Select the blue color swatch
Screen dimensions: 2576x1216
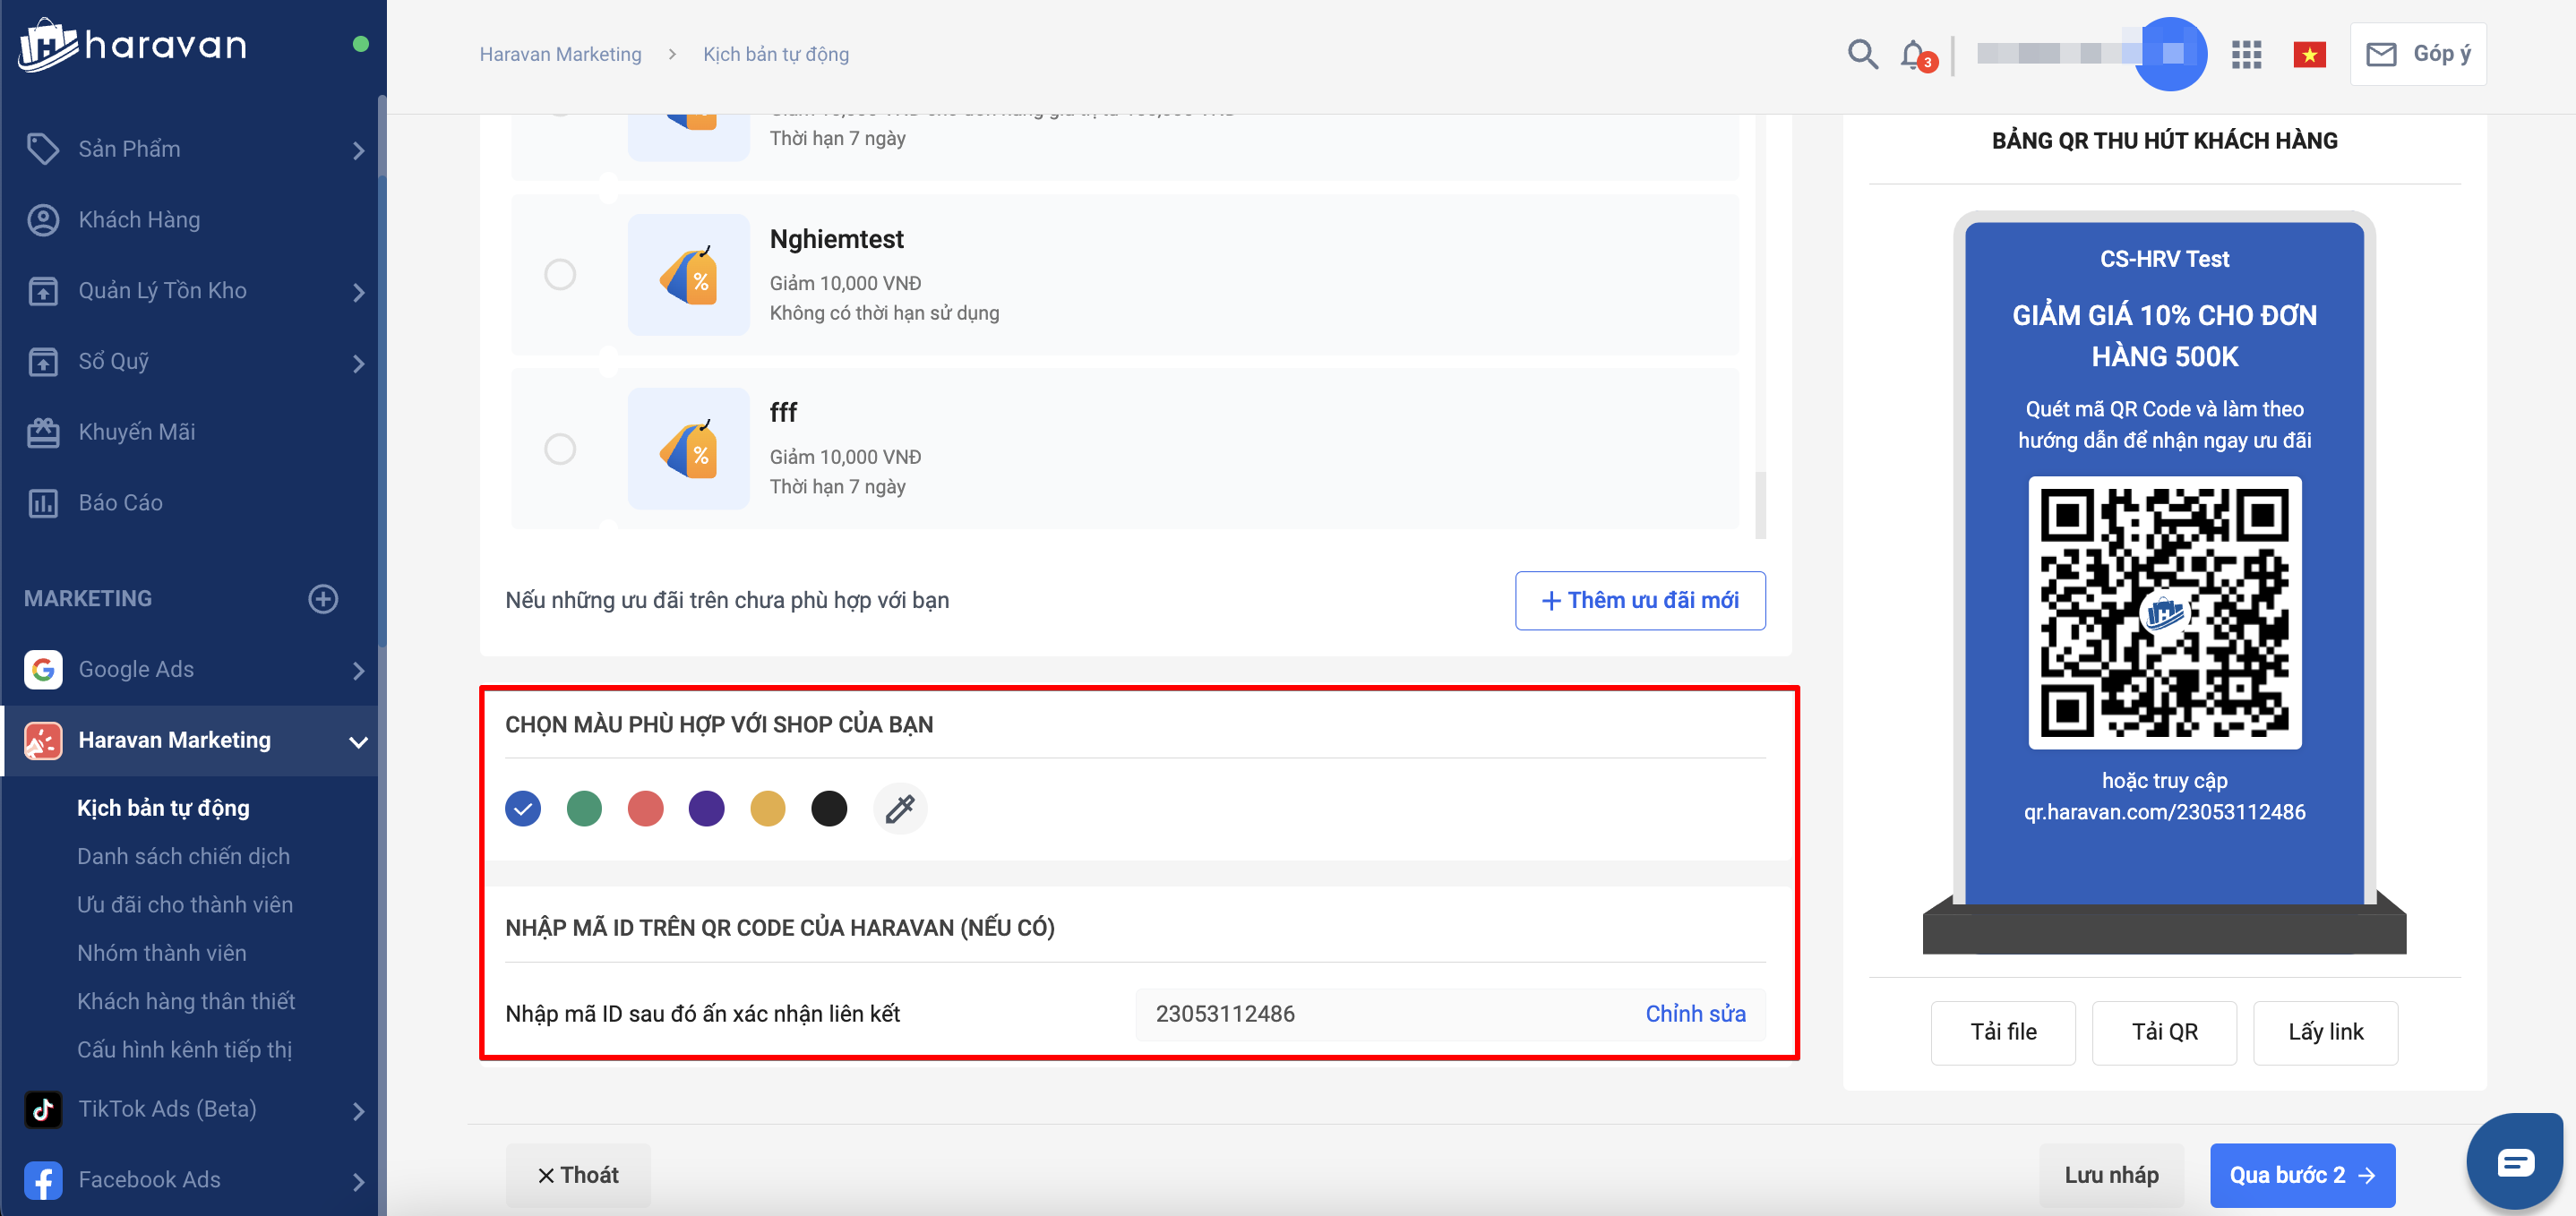(523, 808)
